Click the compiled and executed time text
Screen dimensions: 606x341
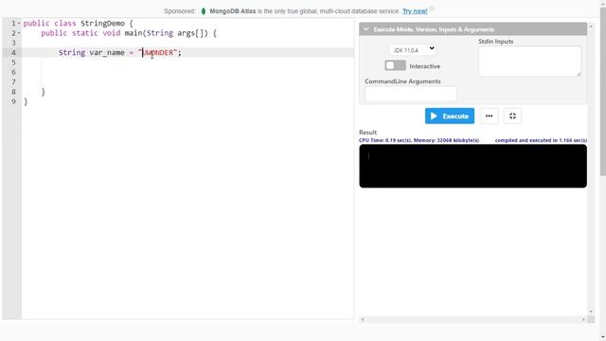541,140
